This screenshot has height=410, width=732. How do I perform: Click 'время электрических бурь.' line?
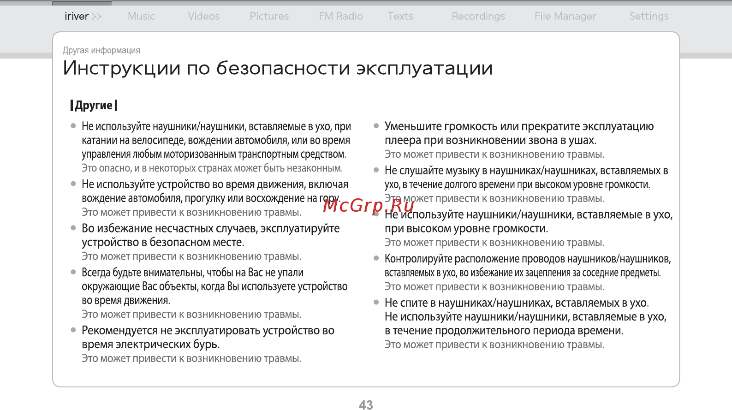[x=150, y=345]
